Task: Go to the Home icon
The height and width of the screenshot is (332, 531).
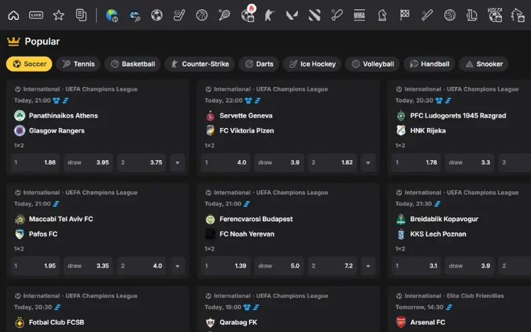Action: (13, 15)
